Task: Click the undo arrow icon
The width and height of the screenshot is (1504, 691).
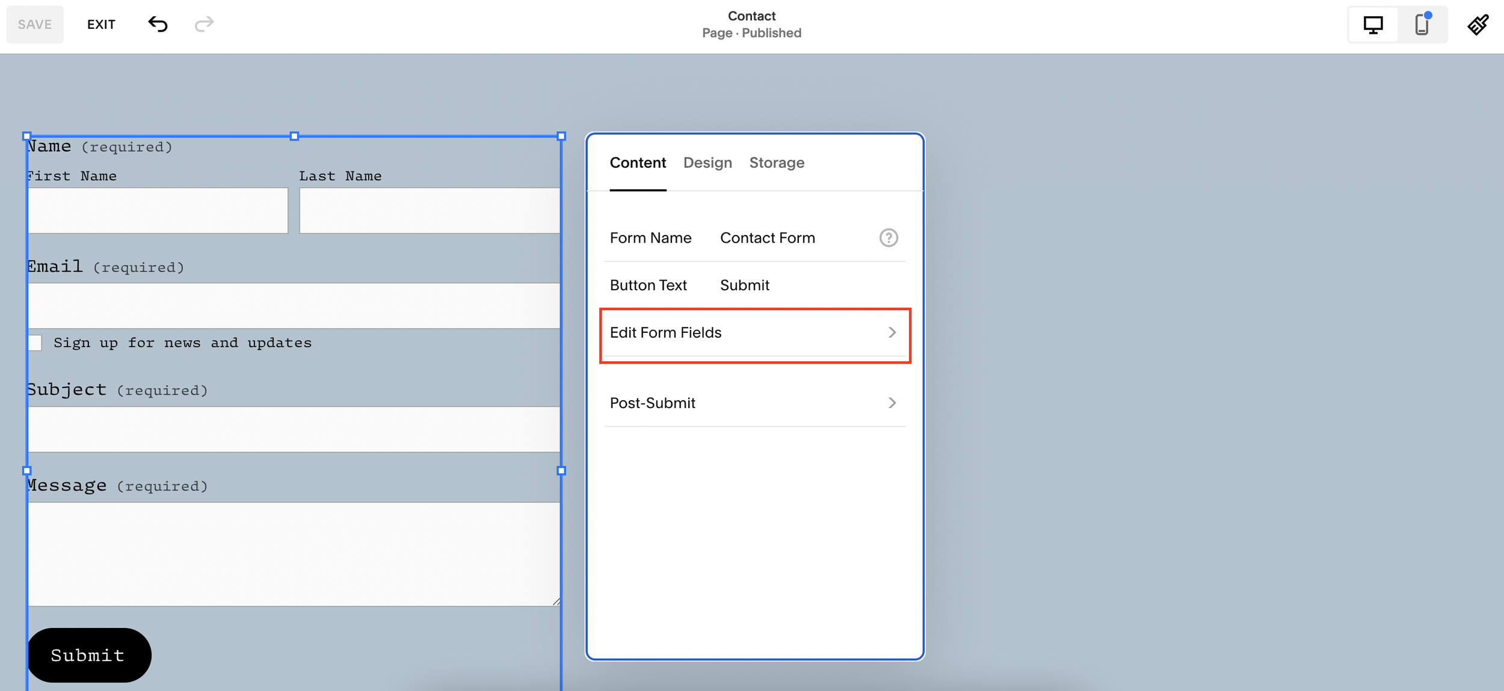Action: [158, 24]
